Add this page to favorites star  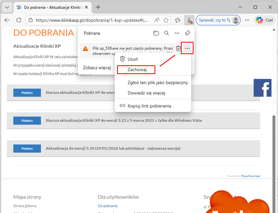(x=166, y=20)
